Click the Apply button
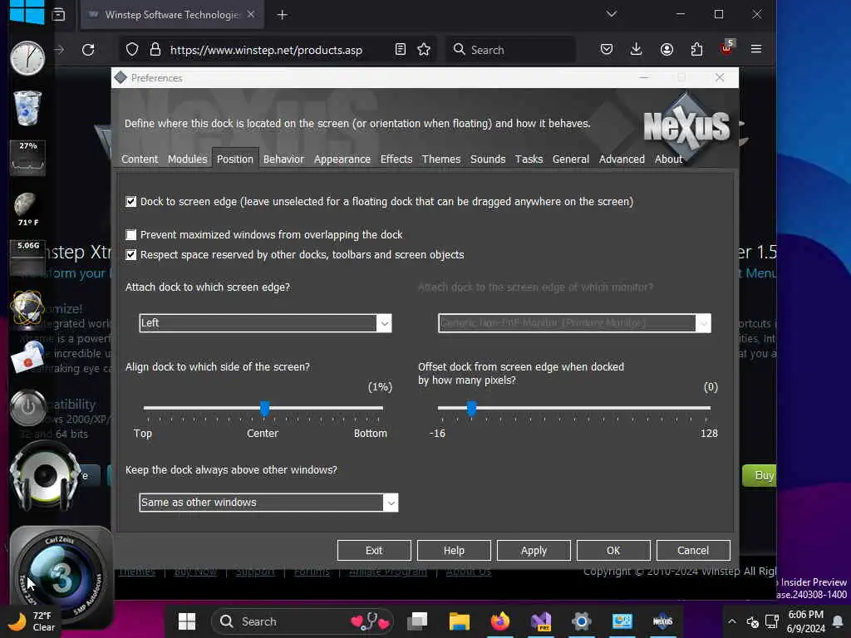The height and width of the screenshot is (638, 851). [534, 550]
